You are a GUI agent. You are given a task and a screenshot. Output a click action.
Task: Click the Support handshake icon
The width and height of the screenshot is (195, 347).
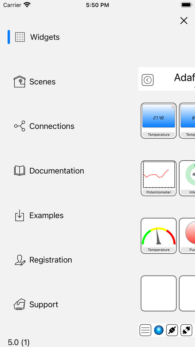pyautogui.click(x=19, y=304)
